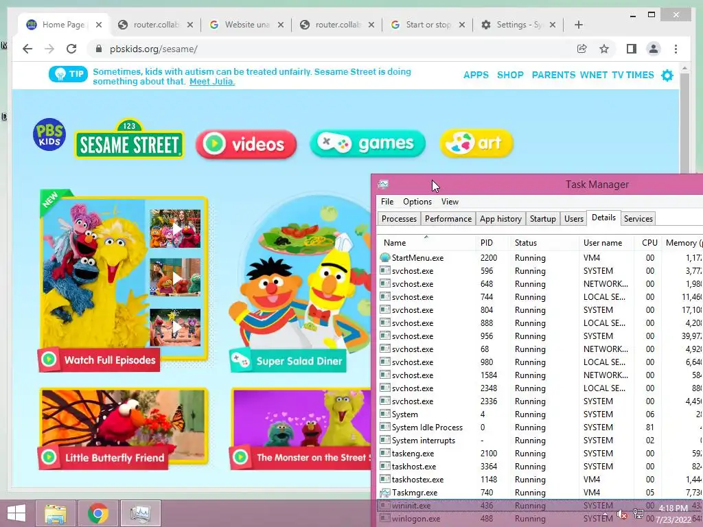Open the Processes tab in Task Manager
This screenshot has width=703, height=527.
coord(399,219)
